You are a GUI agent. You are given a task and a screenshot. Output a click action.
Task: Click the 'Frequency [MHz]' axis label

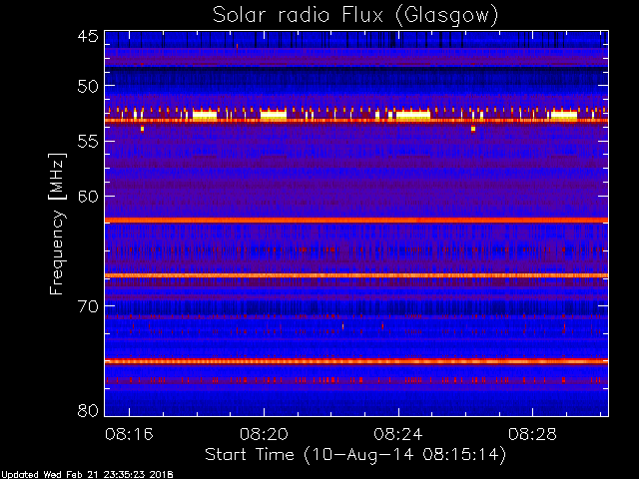coord(57,224)
